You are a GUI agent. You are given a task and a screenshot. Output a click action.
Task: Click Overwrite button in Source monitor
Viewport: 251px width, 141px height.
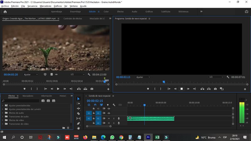[x=85, y=89]
